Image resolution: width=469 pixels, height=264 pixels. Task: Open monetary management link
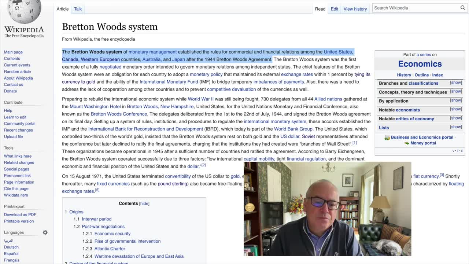pyautogui.click(x=152, y=52)
